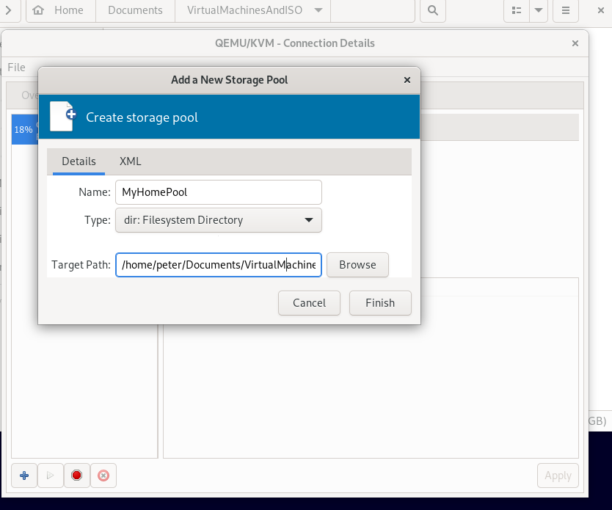The width and height of the screenshot is (612, 510).
Task: Cancel the new storage pool dialog
Action: click(x=309, y=302)
